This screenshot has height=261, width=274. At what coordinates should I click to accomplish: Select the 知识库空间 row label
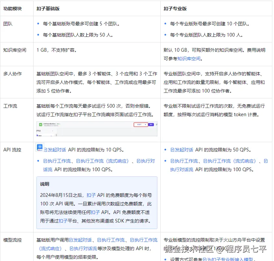coord(15,50)
